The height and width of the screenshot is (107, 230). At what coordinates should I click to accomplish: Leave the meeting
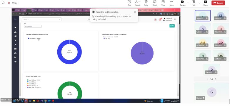(x=218, y=3)
